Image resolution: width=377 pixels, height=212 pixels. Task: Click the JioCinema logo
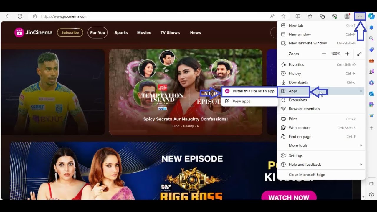33,32
